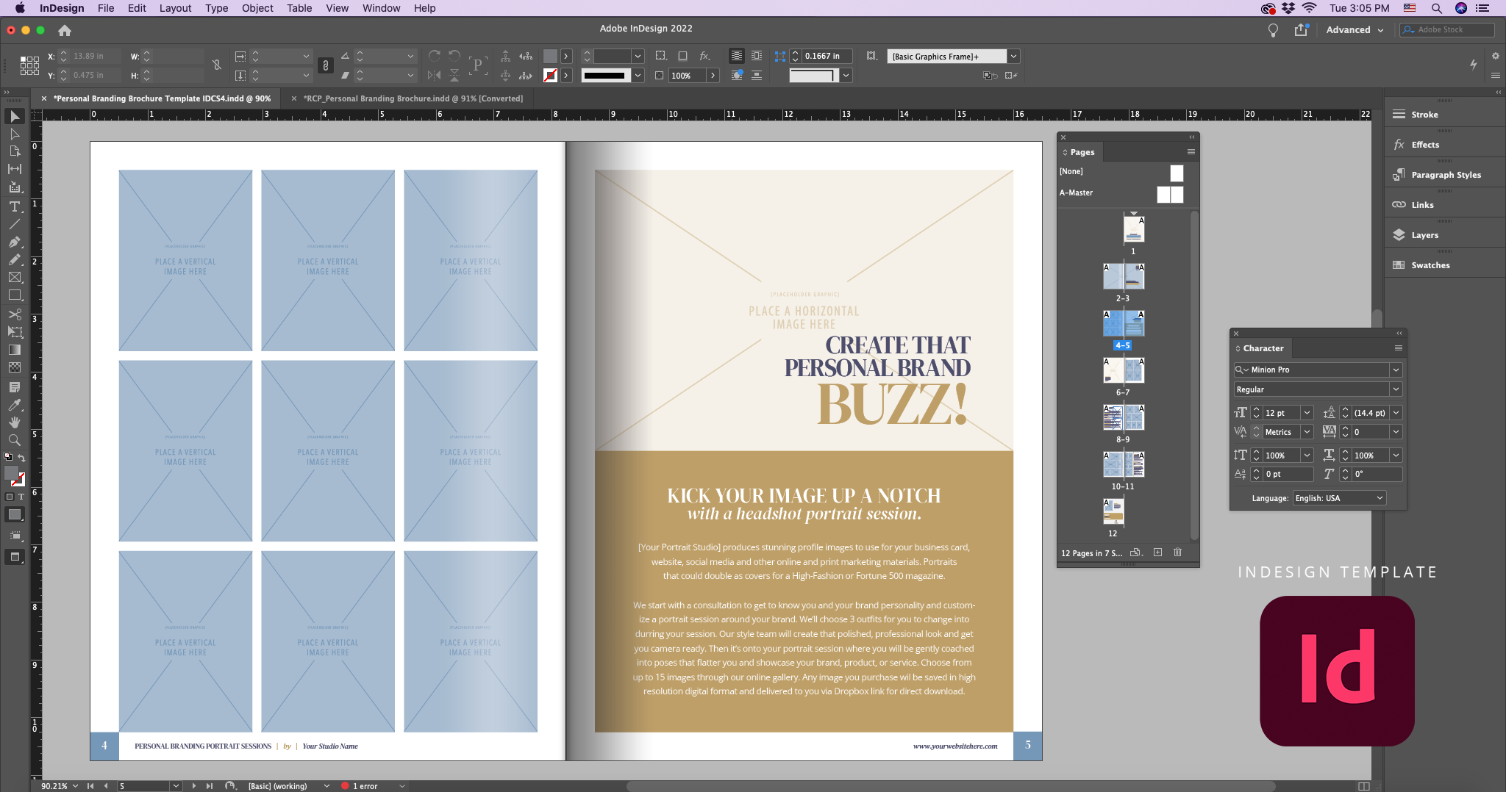Toggle the constrain proportions link for width and height

pos(217,65)
